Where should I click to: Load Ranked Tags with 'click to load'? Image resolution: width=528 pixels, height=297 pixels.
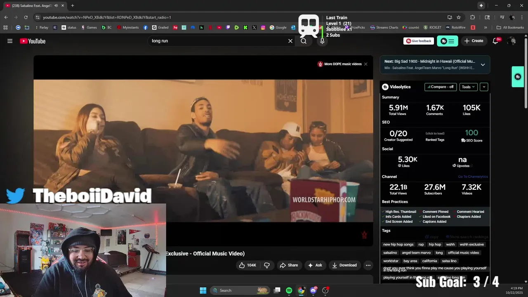435,133
